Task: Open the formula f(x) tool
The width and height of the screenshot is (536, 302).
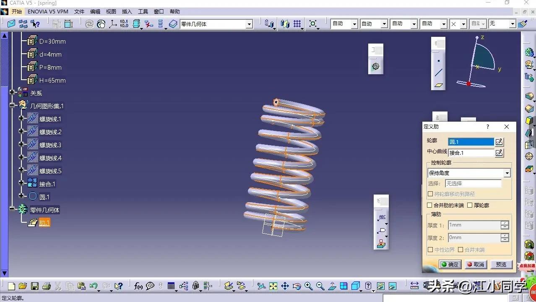Action: point(138,286)
